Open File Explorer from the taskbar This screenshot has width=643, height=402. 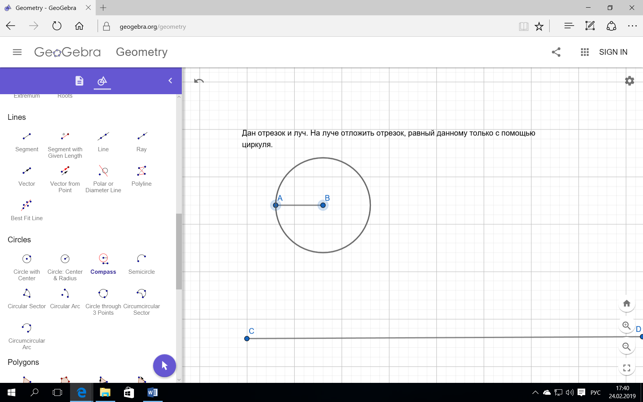coord(105,392)
